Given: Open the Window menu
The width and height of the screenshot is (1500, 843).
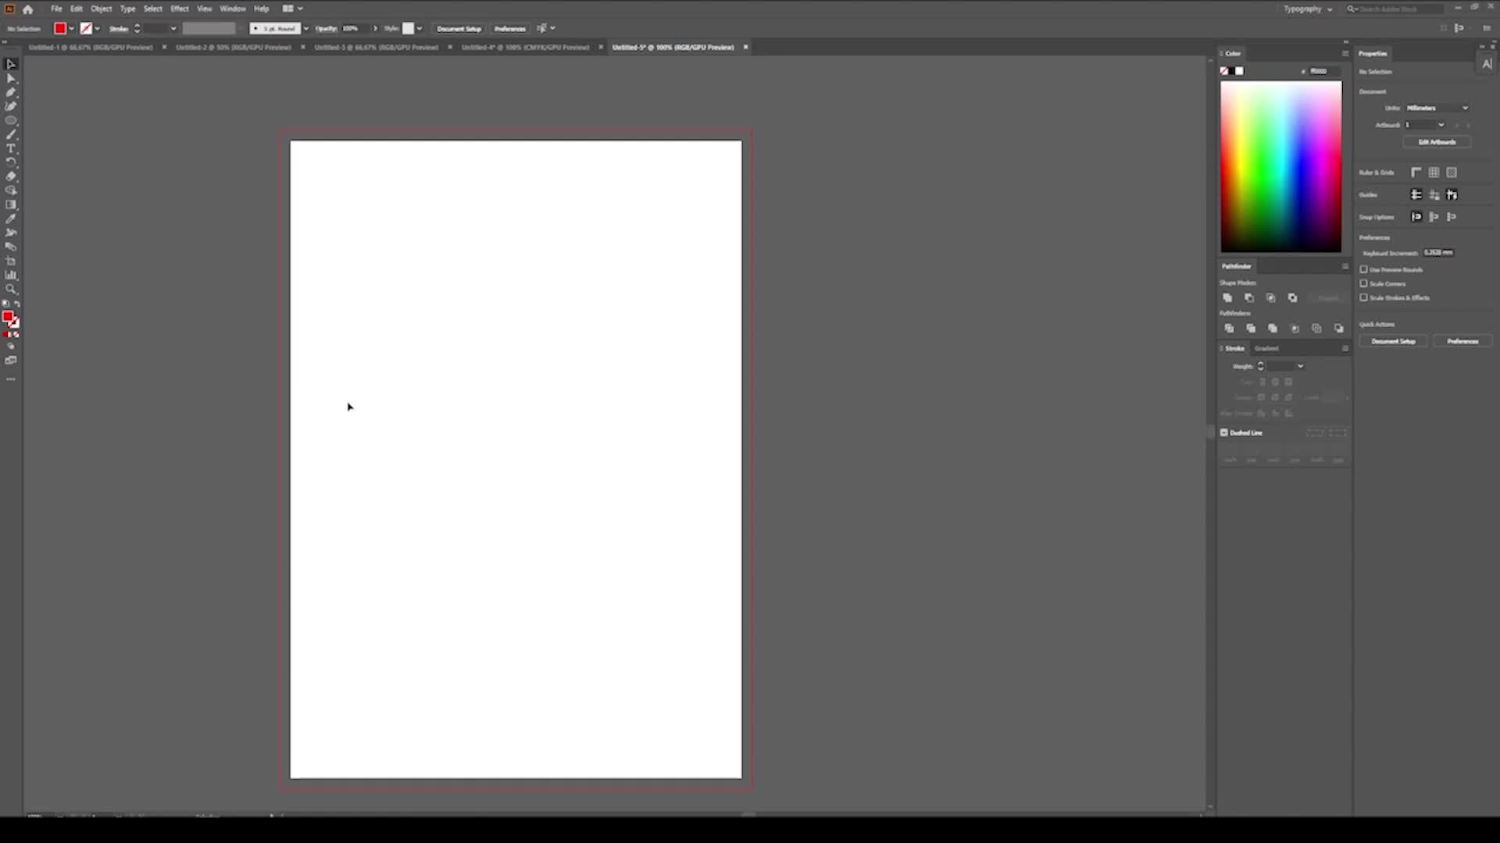Looking at the screenshot, I should 233,9.
